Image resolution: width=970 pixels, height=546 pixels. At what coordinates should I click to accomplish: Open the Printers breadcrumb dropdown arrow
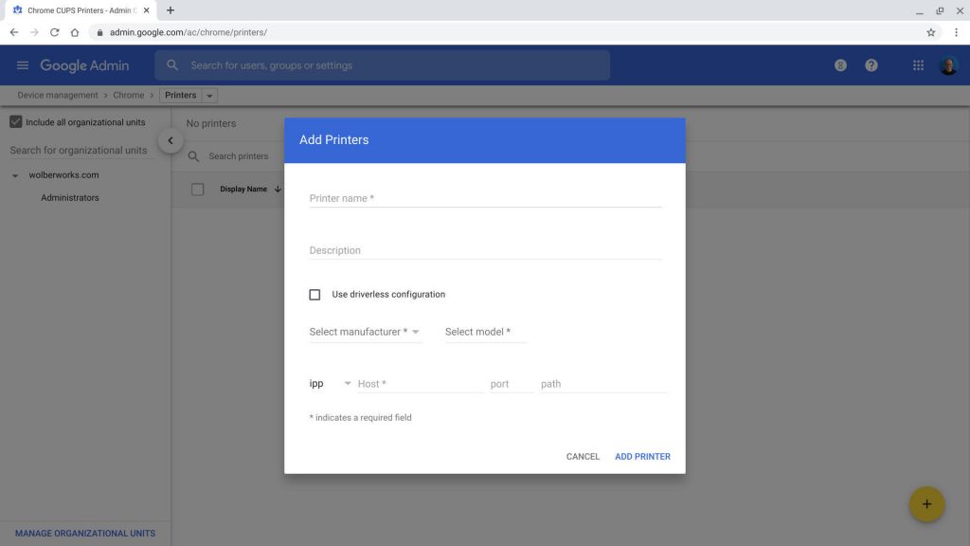point(209,95)
